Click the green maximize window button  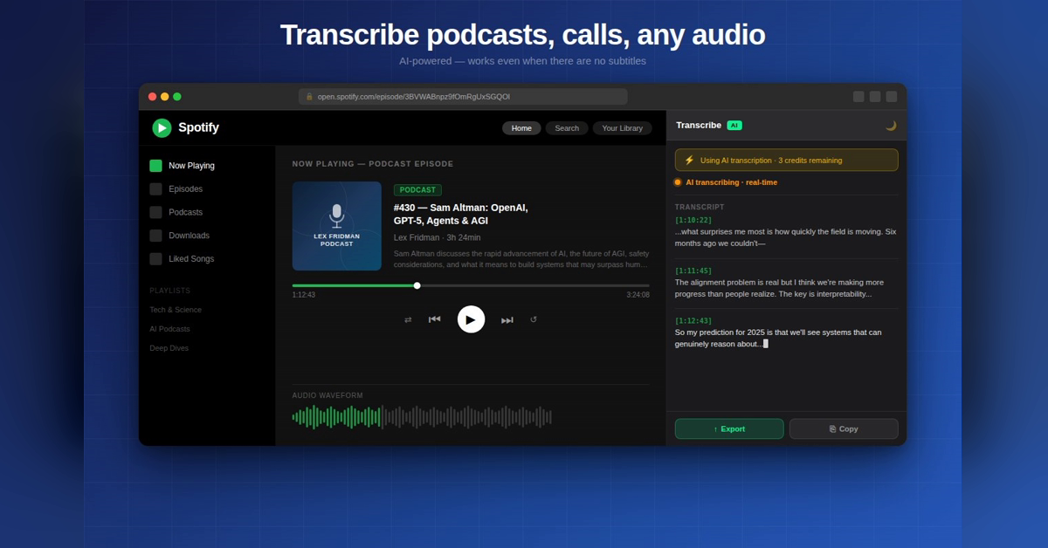[177, 97]
